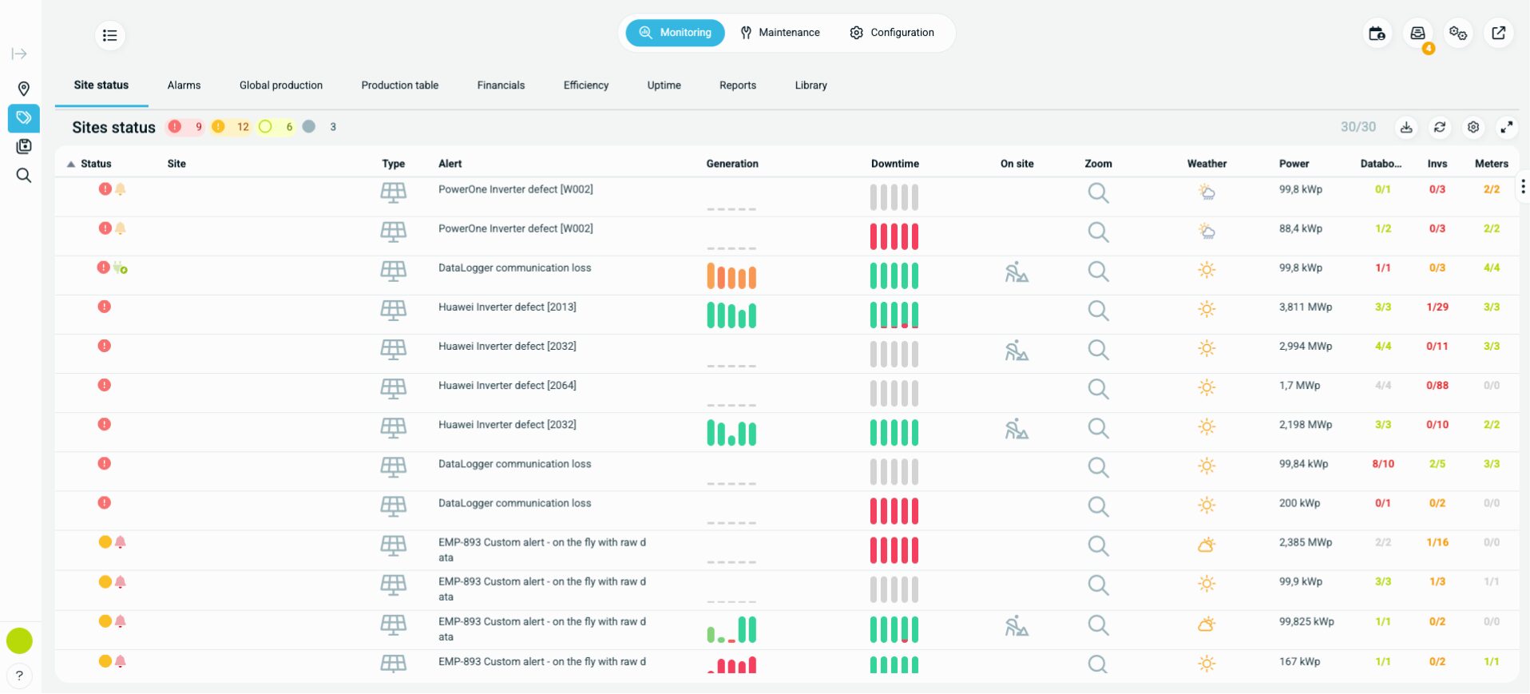Open the Maintenance section

779,33
